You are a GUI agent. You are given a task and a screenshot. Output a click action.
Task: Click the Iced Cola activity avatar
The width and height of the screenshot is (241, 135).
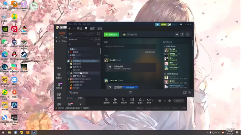click(x=106, y=80)
